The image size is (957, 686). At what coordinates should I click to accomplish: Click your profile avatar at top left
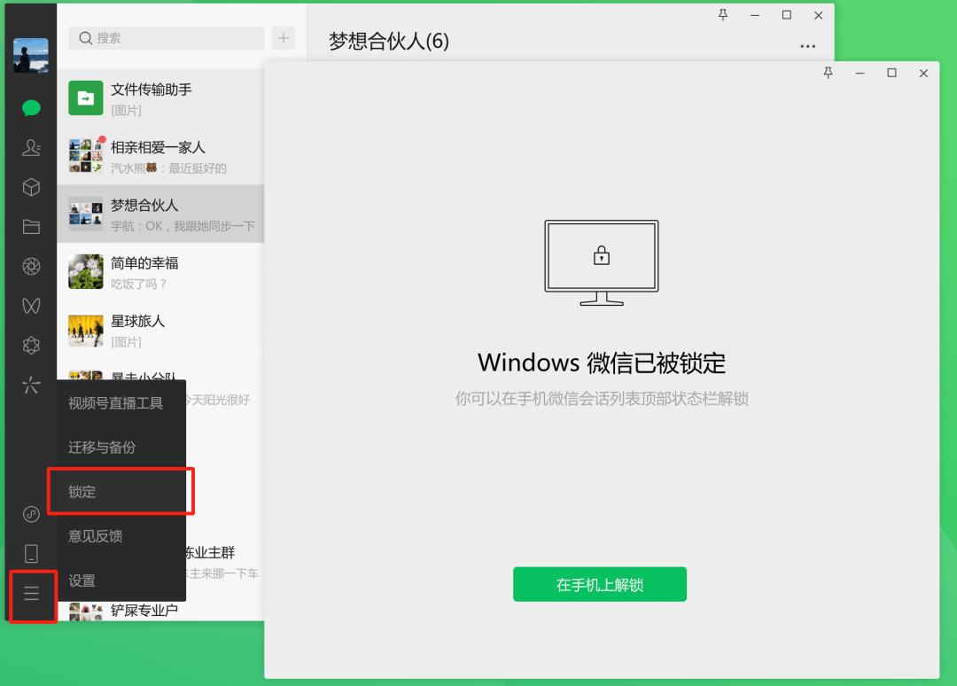(31, 55)
